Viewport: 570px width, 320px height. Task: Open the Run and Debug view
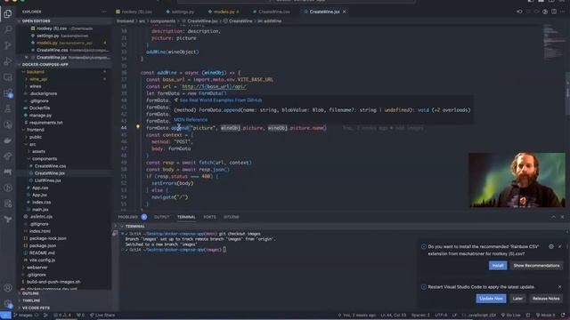click(8, 61)
